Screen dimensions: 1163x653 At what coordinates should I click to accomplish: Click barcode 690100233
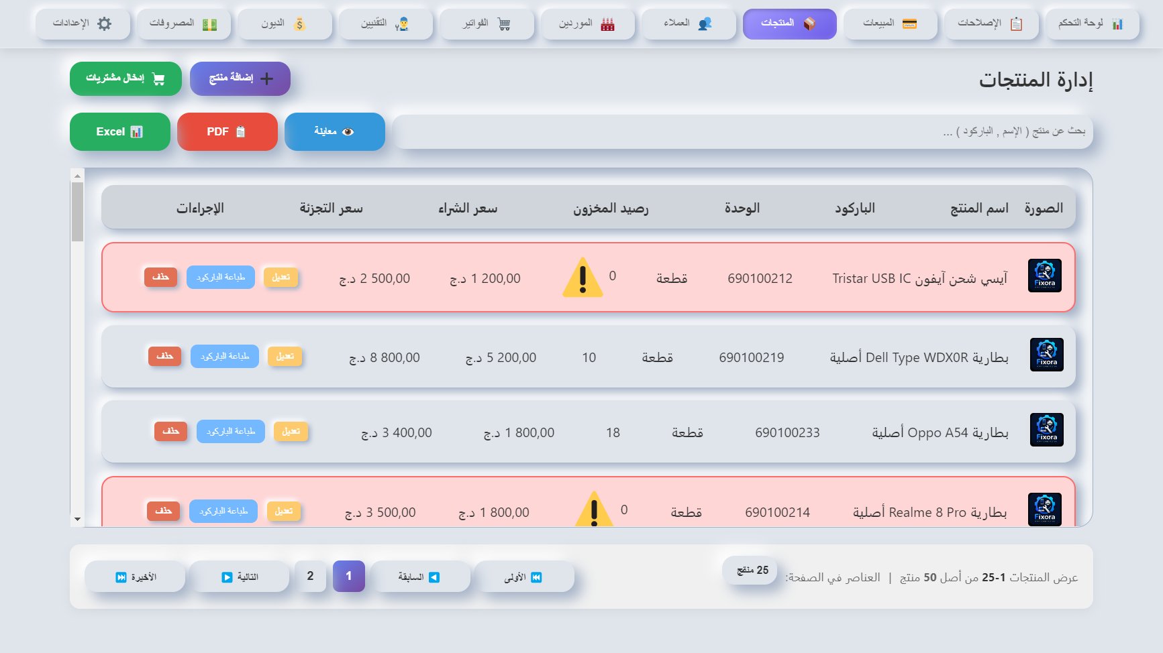(x=788, y=432)
